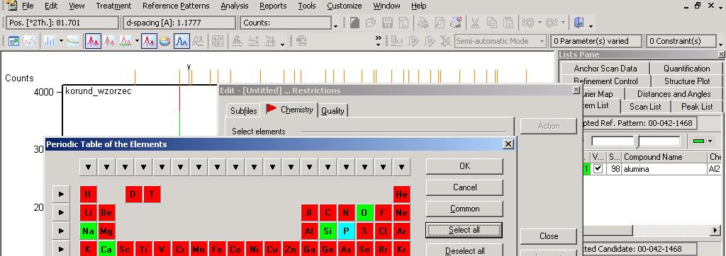Expand the first period row arrow beside Hydrogen
The height and width of the screenshot is (256, 726).
pyautogui.click(x=61, y=194)
